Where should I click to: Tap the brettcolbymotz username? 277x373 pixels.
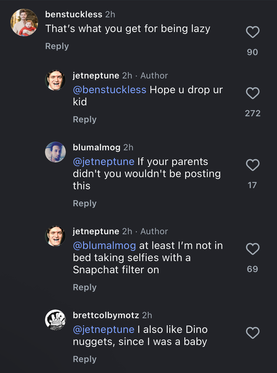point(106,315)
